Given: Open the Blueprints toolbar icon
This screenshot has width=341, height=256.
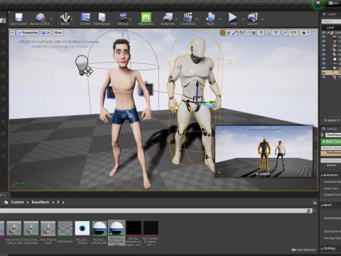Looking at the screenshot, I should (168, 18).
